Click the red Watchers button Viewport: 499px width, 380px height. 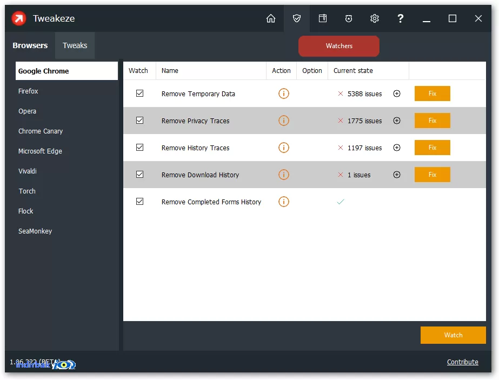click(x=339, y=46)
